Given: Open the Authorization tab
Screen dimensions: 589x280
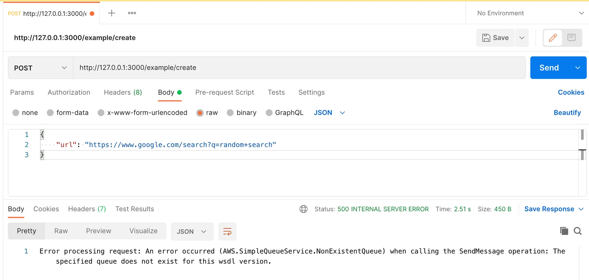Looking at the screenshot, I should (x=69, y=93).
